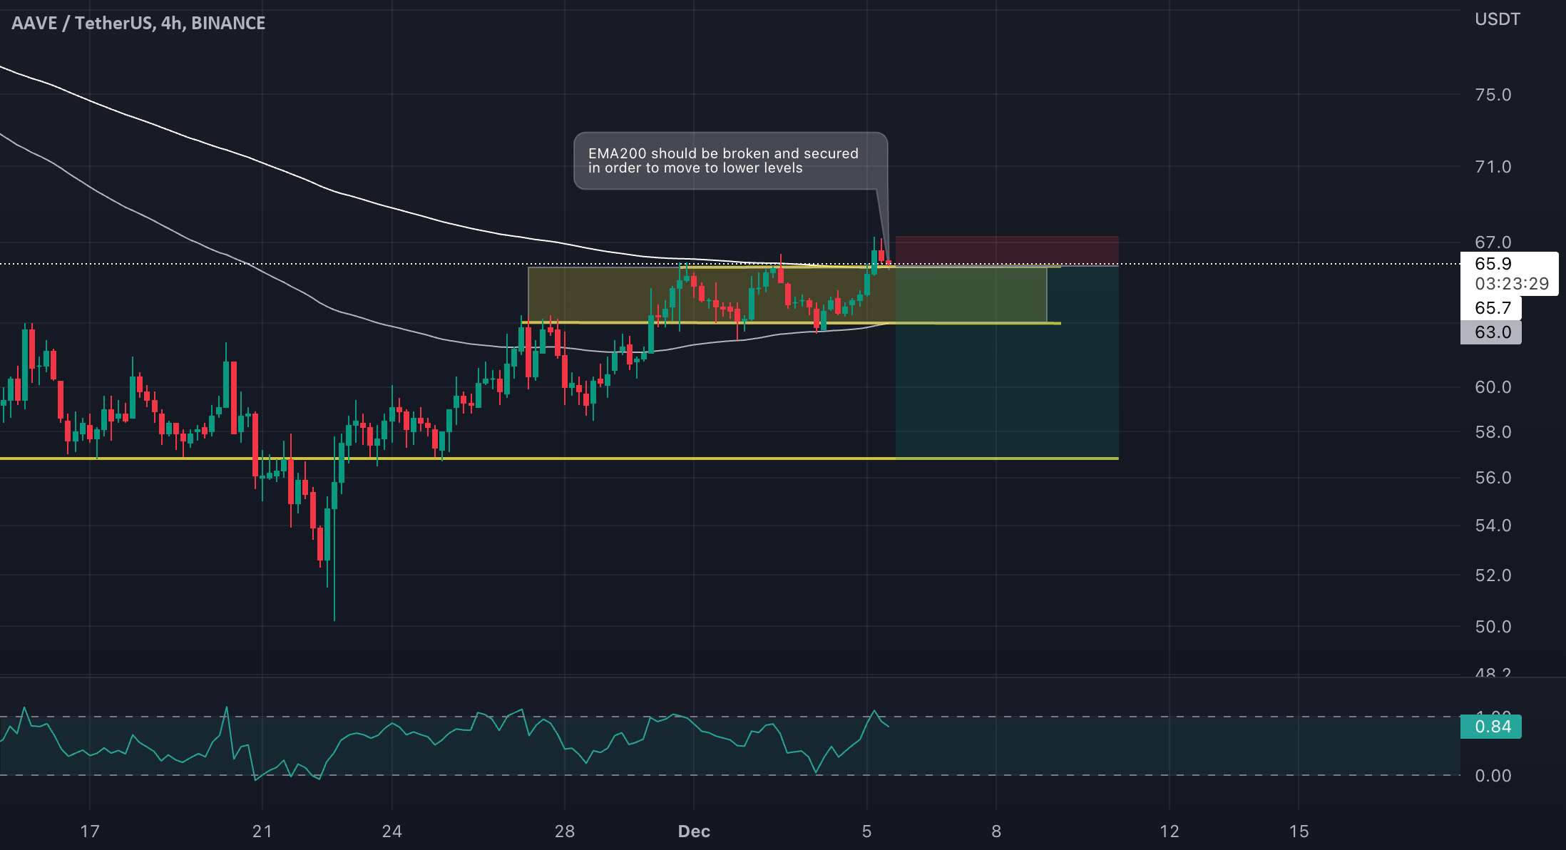Image resolution: width=1566 pixels, height=850 pixels.
Task: Click the date label 12 on time axis
Action: (1170, 831)
